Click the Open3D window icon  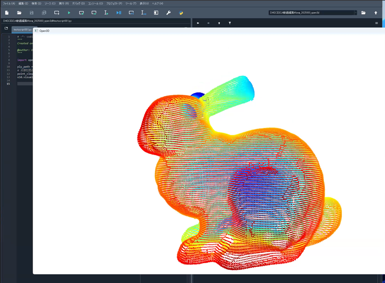click(37, 31)
